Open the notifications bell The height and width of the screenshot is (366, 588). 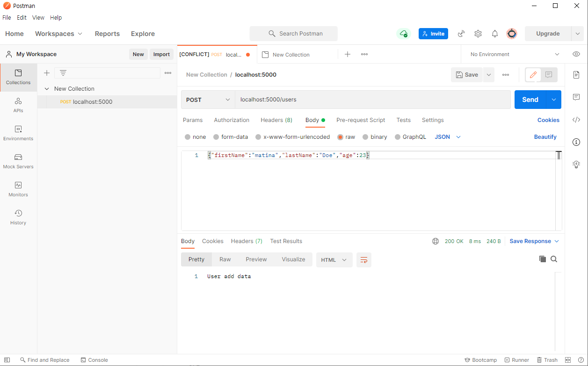[495, 34]
